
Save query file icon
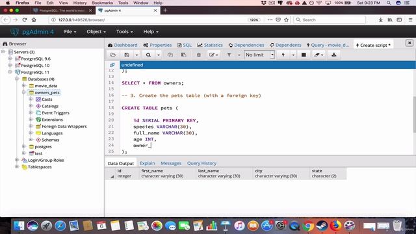click(x=127, y=55)
